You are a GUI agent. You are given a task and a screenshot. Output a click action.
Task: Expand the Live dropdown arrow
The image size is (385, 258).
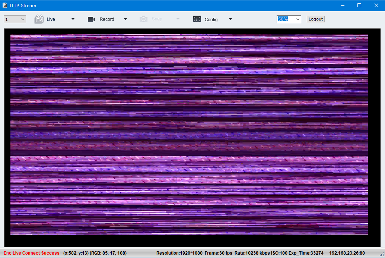pyautogui.click(x=73, y=19)
